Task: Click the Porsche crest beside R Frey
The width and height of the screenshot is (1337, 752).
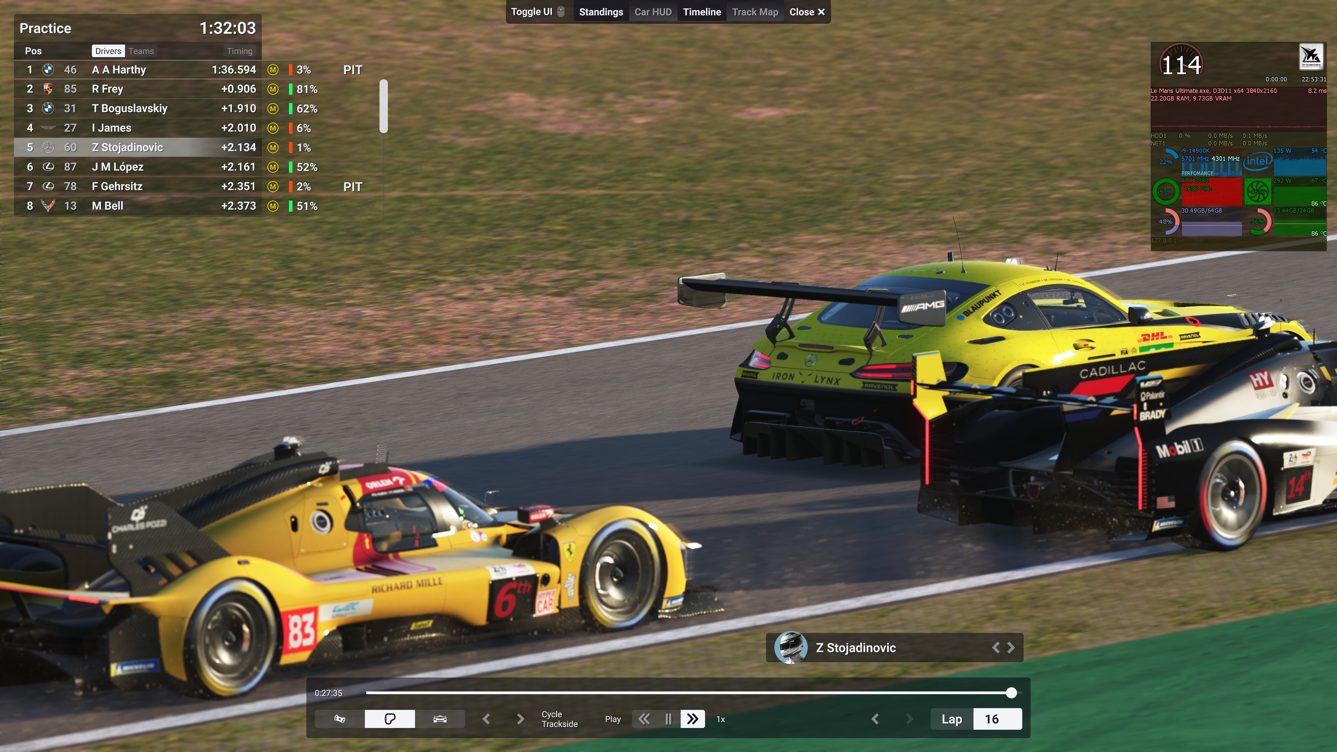Action: pos(48,89)
